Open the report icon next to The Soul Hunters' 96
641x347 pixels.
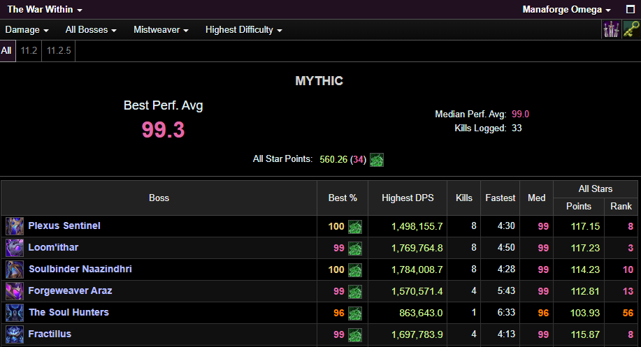(355, 313)
